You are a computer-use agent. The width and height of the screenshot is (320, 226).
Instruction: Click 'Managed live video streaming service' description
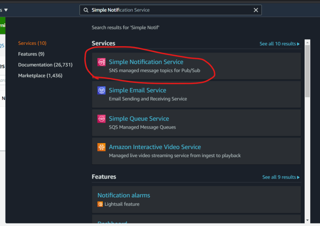coord(175,156)
